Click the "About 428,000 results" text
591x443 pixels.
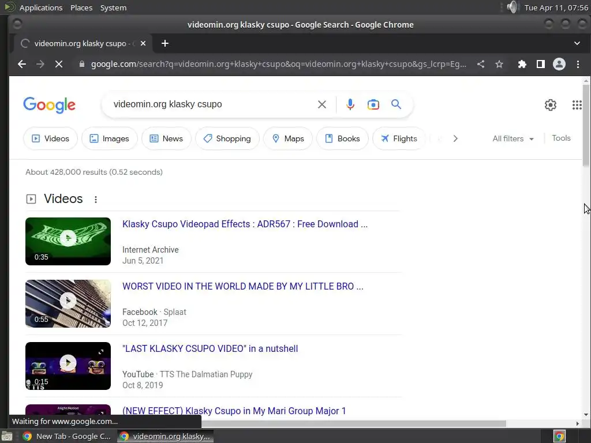pos(94,172)
